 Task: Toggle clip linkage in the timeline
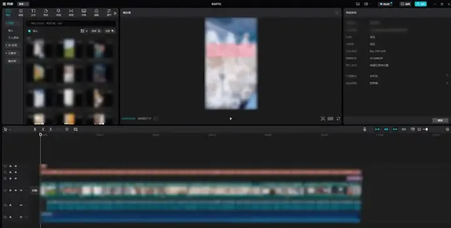[395, 130]
